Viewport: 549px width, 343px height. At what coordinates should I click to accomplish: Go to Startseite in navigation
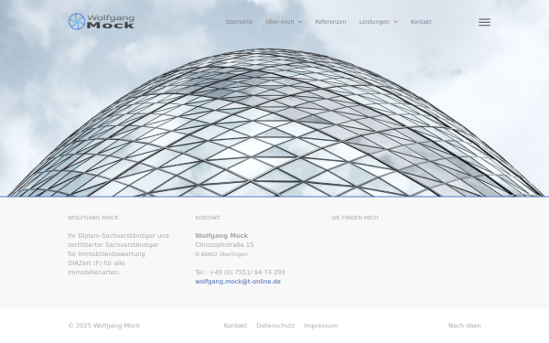(239, 22)
